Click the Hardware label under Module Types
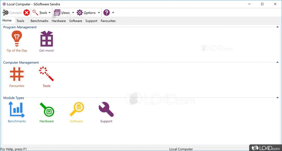The height and width of the screenshot is (151, 282). point(47,121)
